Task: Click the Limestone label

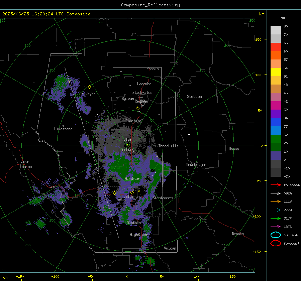Action: pos(63,129)
